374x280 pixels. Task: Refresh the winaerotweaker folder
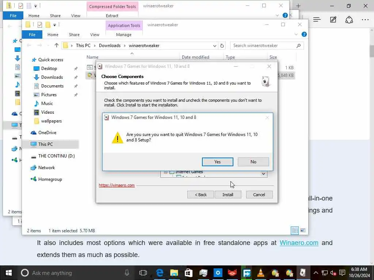222,46
